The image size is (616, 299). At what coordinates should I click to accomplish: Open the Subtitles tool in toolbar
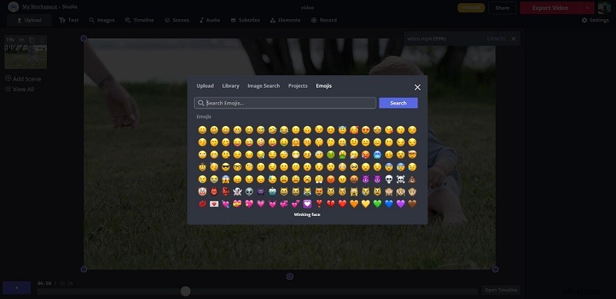(245, 20)
